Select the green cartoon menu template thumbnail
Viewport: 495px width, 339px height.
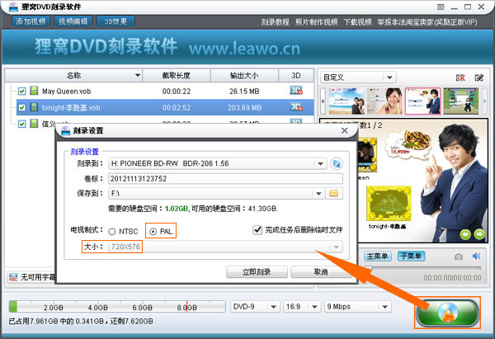coord(461,101)
